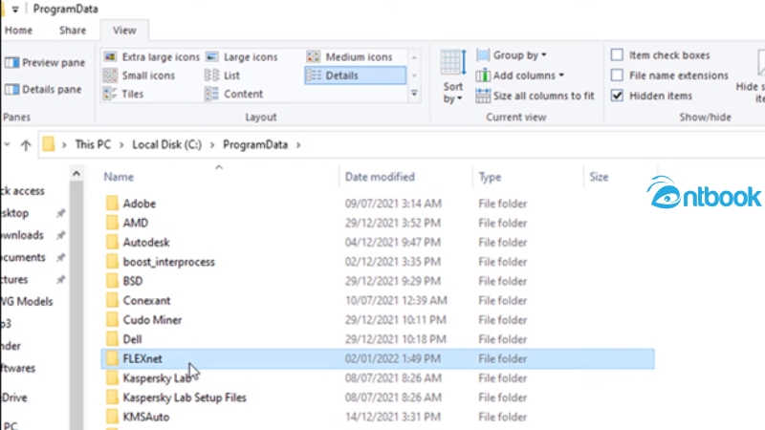The width and height of the screenshot is (765, 430).
Task: Open Quick access in navigation pane
Action: coord(22,191)
